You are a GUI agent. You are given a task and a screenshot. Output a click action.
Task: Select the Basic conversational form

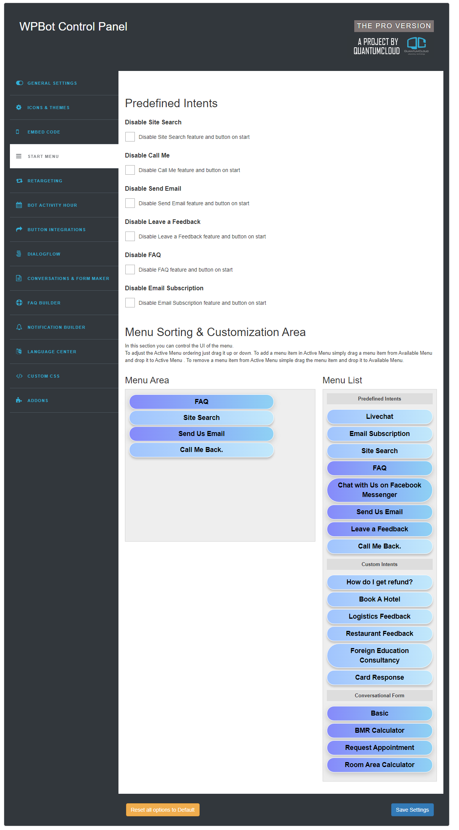[x=379, y=713]
